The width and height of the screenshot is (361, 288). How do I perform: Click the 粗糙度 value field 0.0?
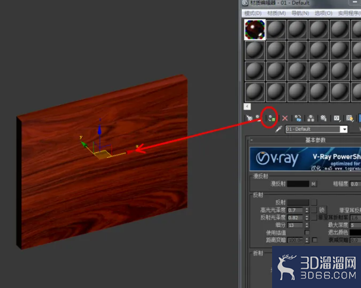(356, 184)
